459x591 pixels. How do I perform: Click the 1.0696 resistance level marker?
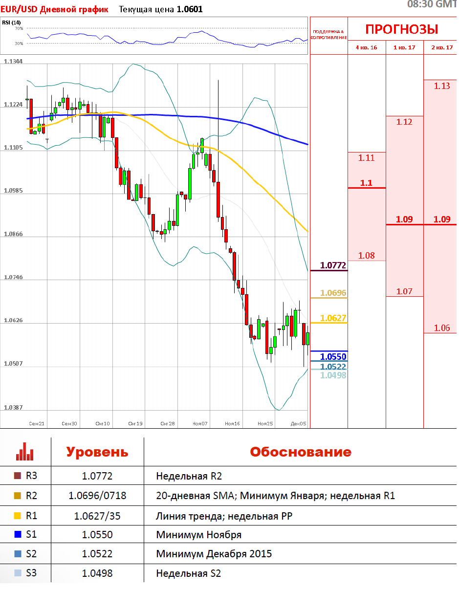point(333,293)
